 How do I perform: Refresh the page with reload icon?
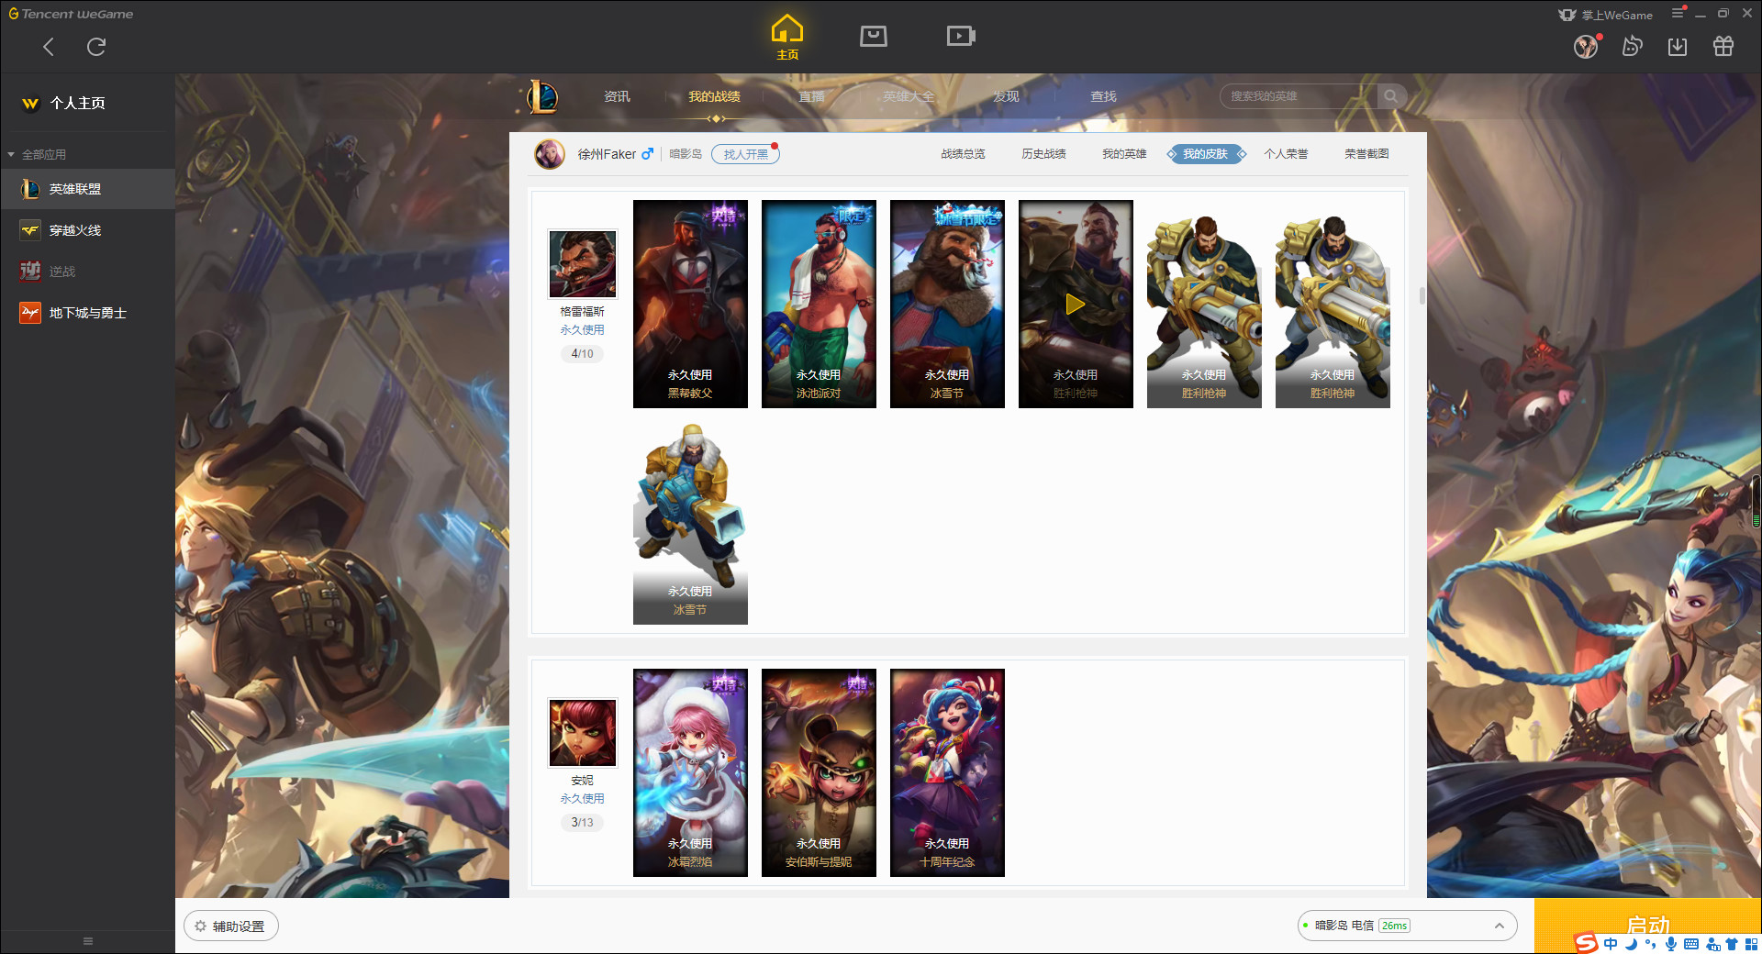[x=96, y=47]
